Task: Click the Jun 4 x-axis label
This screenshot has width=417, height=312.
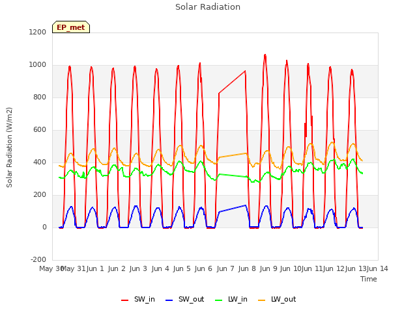Action: [x=160, y=268]
